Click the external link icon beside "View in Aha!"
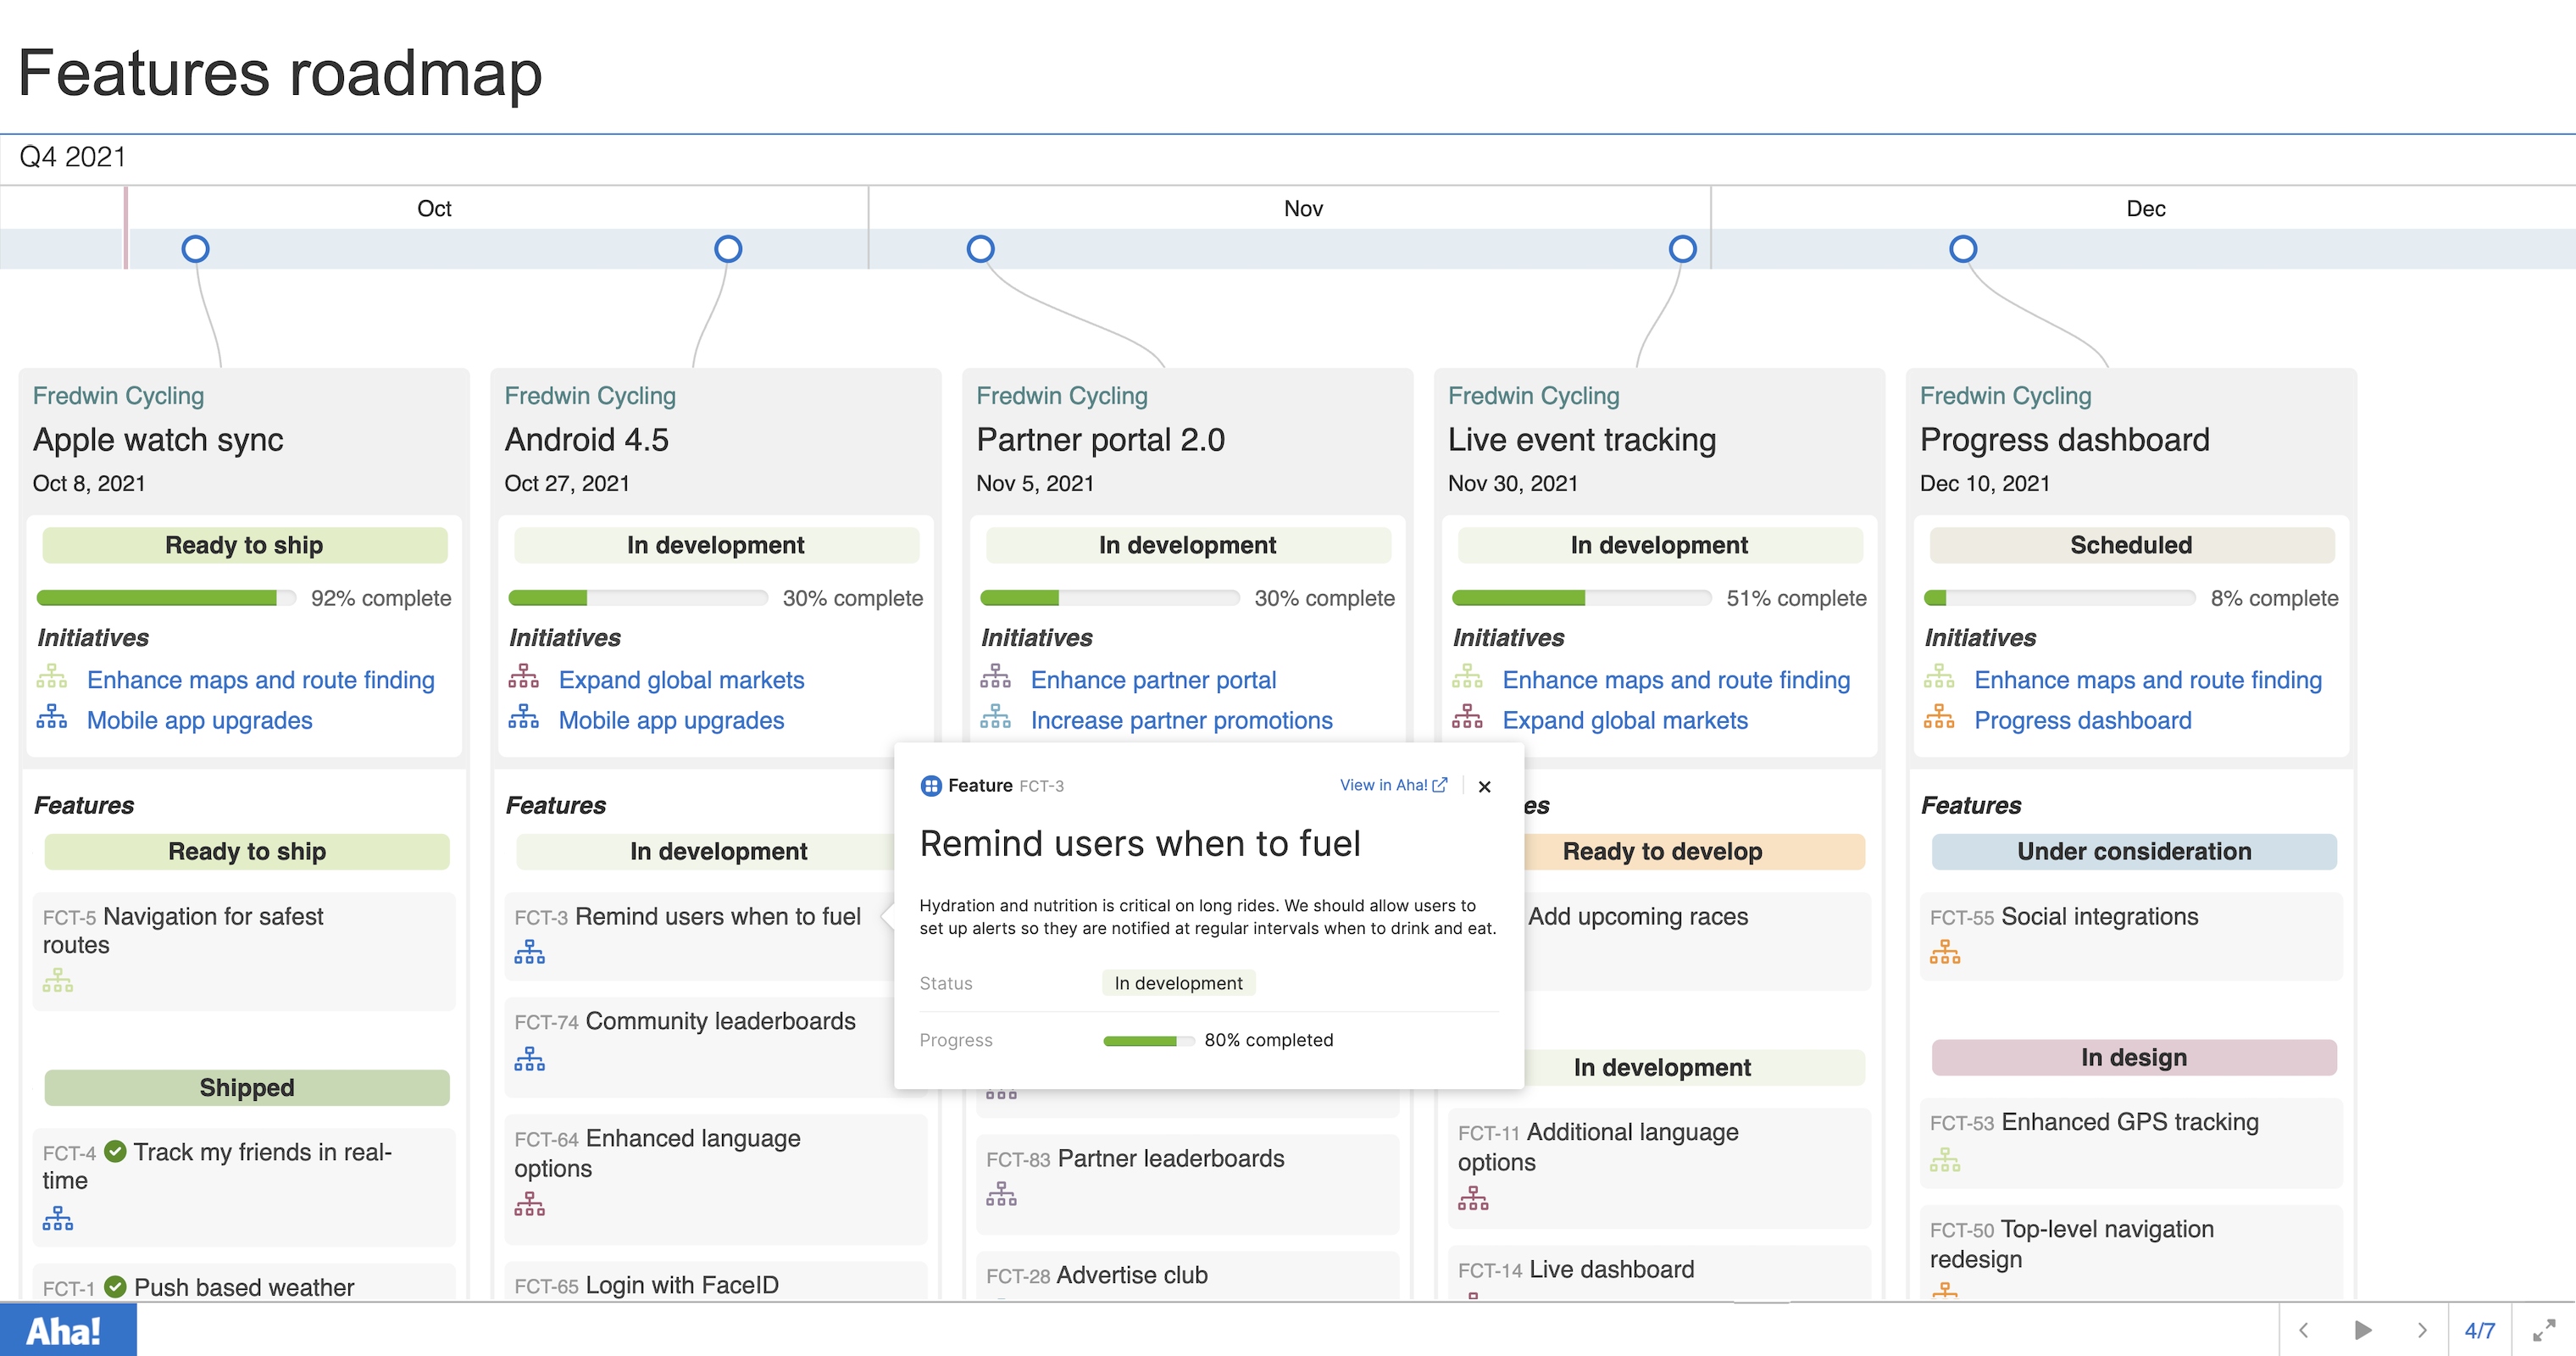 1439,785
